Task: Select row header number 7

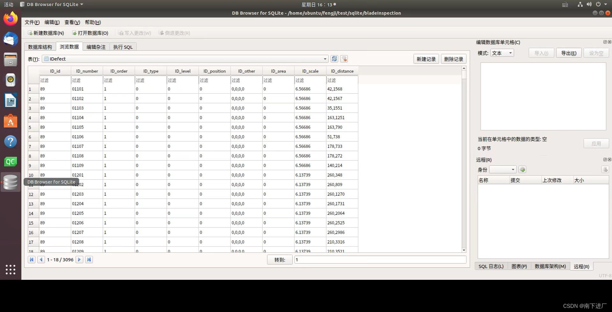Action: (x=33, y=147)
